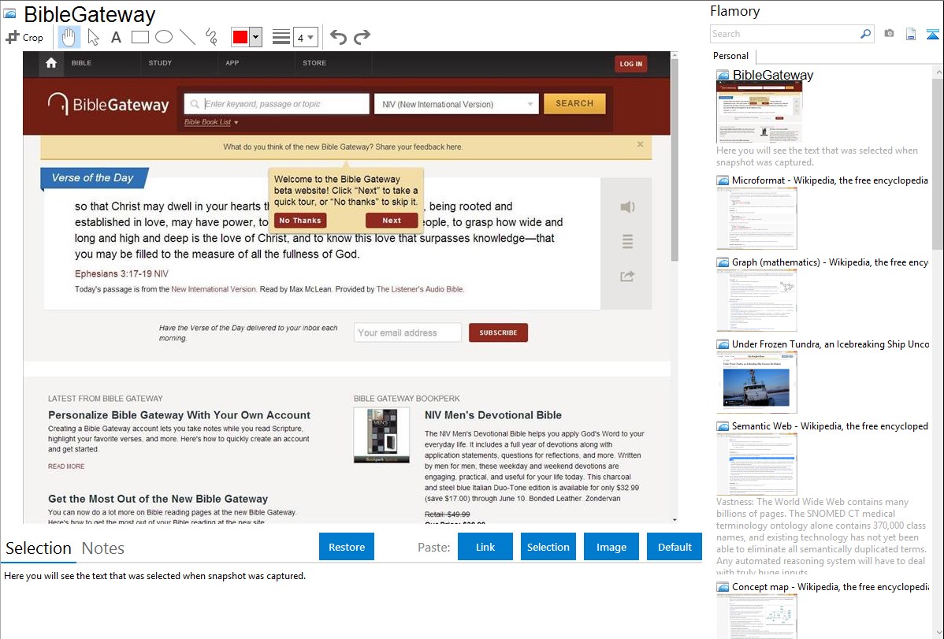Choose the arrow pointer tool
The width and height of the screenshot is (944, 639).
[93, 37]
